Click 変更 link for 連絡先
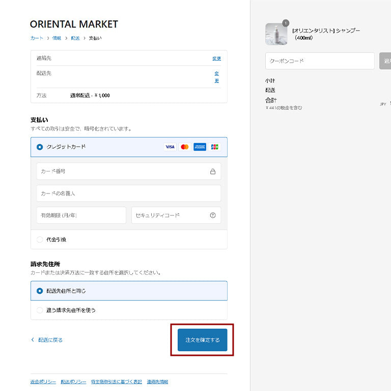Screen dimensions: 391x391 pyautogui.click(x=216, y=59)
